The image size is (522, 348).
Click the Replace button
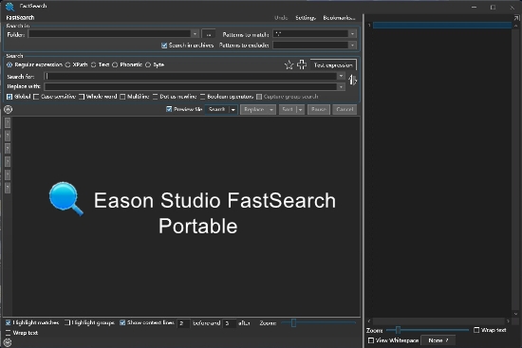tap(254, 109)
